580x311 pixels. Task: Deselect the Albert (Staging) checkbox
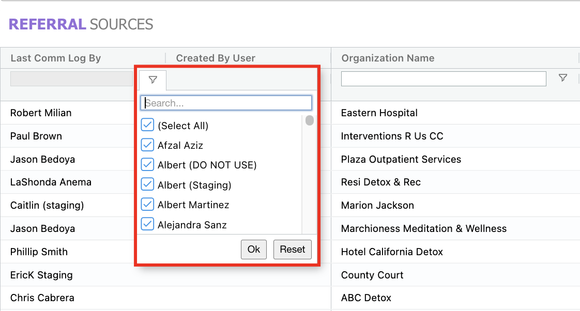(148, 184)
